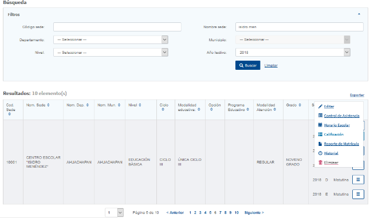Open the Nivel dropdown
Viewport: 370px width, 218px height.
(x=111, y=52)
